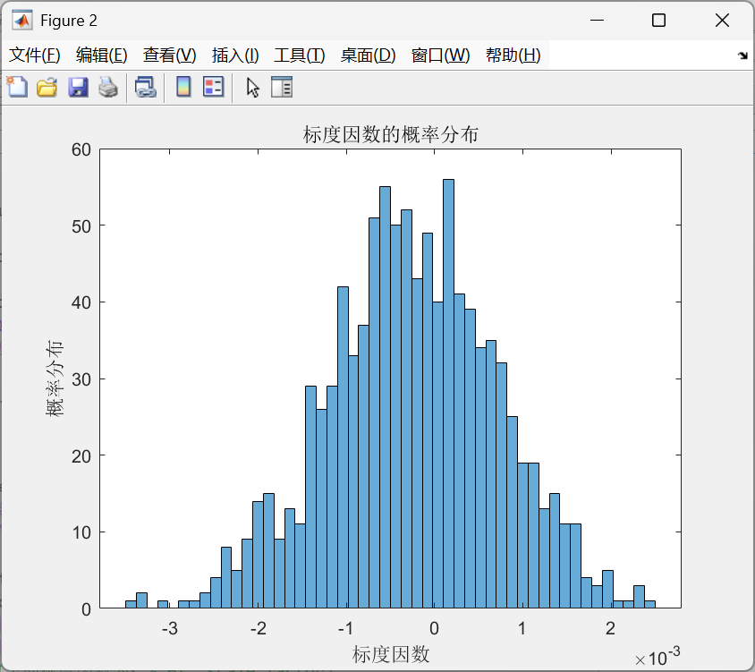Click the Link Plot toolbar icon
Viewport: 755px width, 672px height.
tap(146, 87)
